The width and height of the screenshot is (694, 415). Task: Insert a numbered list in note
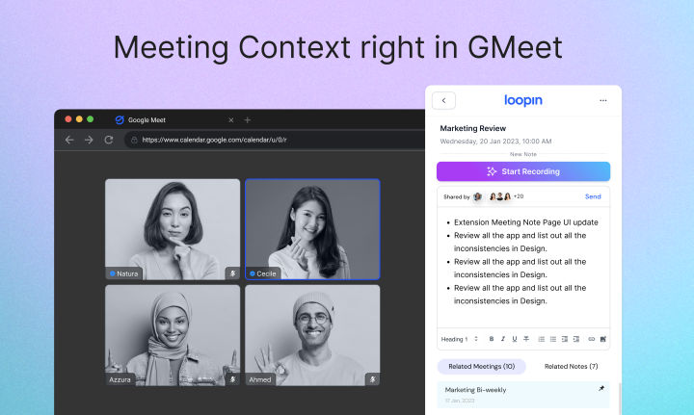click(541, 339)
